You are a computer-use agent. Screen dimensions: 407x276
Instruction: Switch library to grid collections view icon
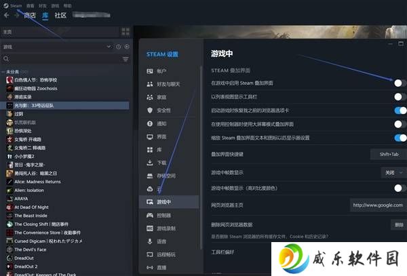point(125,32)
